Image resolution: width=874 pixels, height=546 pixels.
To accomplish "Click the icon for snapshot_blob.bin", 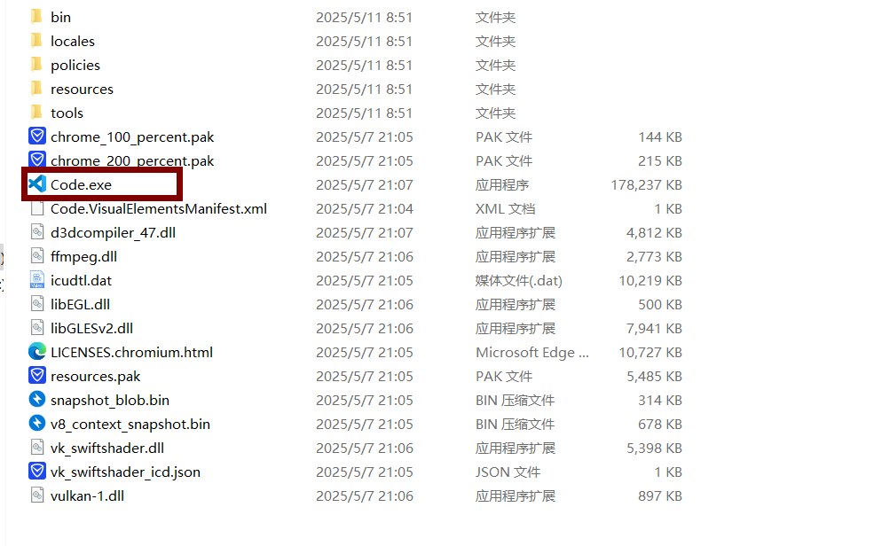I will pyautogui.click(x=37, y=400).
